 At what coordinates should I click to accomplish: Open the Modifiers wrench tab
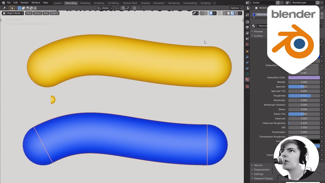247,57
